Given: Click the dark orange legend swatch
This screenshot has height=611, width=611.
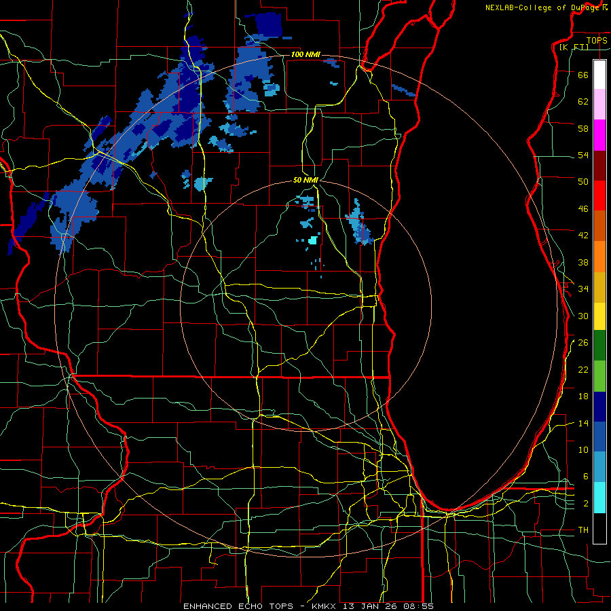Looking at the screenshot, I should pyautogui.click(x=599, y=225).
